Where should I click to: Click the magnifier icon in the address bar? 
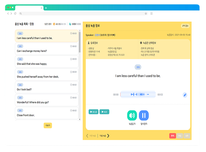pos(20,14)
